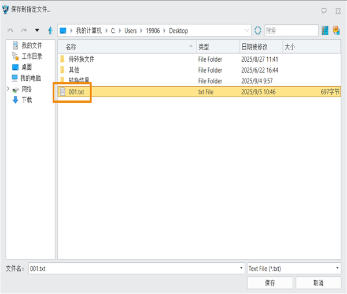Open 我的电脑 in sidebar

coord(31,78)
